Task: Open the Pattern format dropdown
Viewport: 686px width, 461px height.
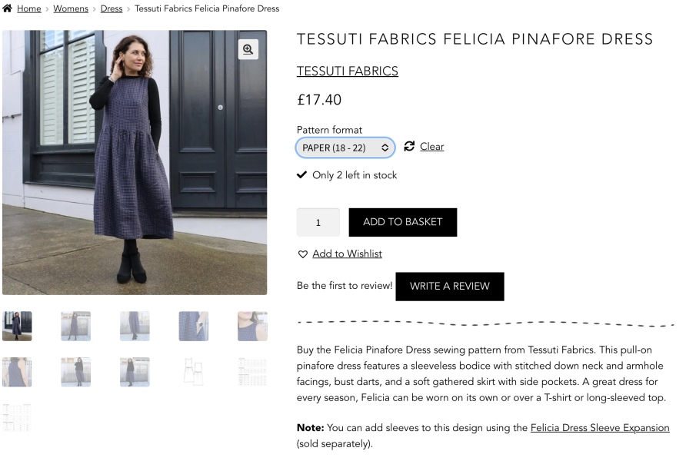Action: pos(345,148)
